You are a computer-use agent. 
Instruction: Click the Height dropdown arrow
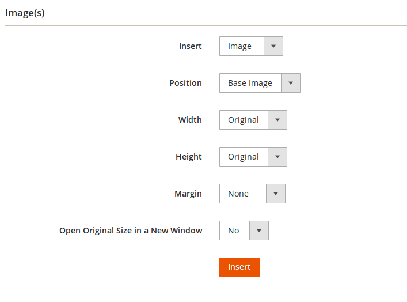pyautogui.click(x=277, y=157)
